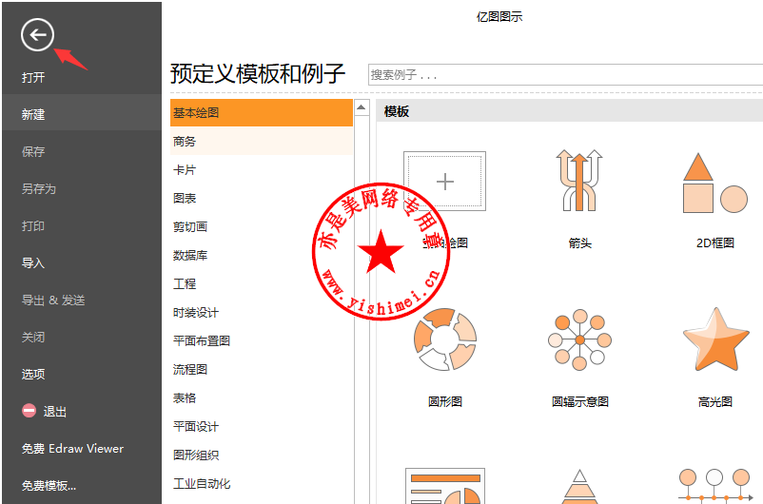Click the 2D框图 template label
Viewport: 763px width, 504px height.
click(714, 242)
